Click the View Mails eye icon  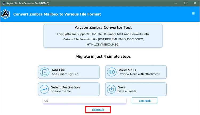(x=112, y=72)
